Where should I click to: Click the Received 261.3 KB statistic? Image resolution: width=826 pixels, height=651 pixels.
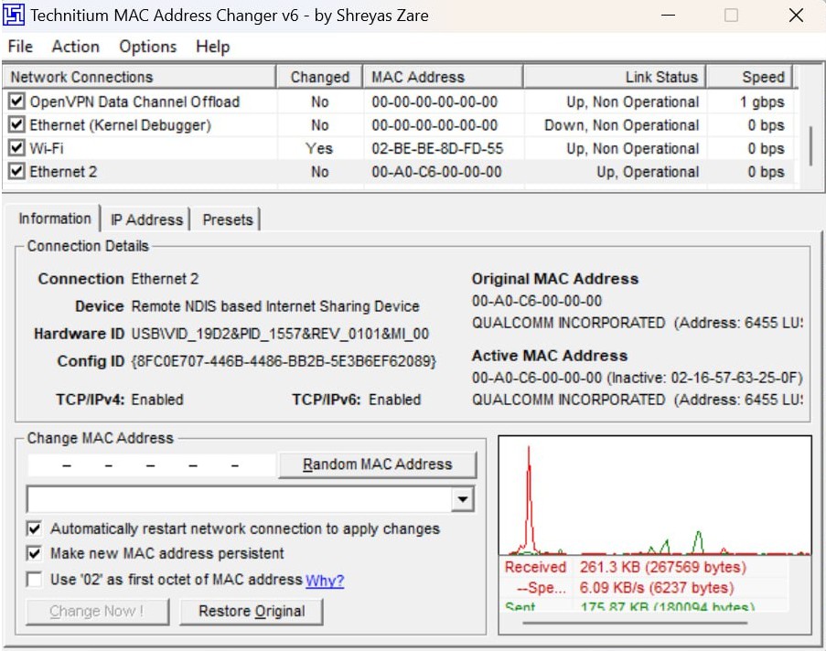click(x=662, y=567)
